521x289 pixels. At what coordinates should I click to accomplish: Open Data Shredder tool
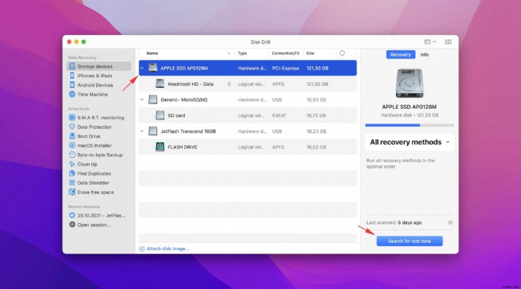click(x=92, y=183)
